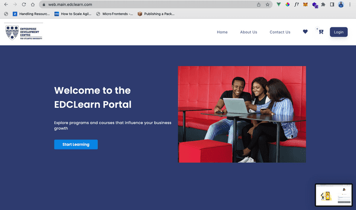The image size is (356, 210).
Task: Open the Publishing a Pack... bookmark
Action: (156, 14)
